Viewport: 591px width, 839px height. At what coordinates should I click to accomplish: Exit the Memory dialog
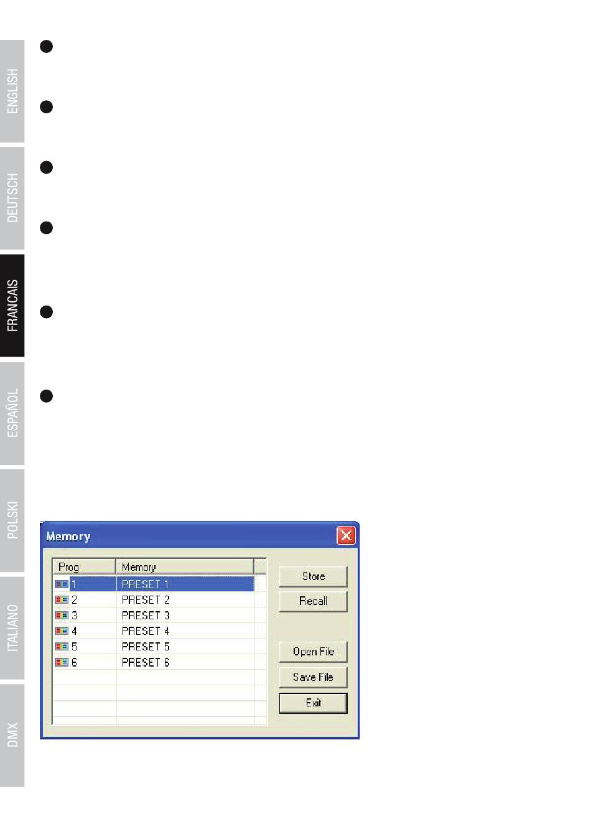[x=313, y=703]
